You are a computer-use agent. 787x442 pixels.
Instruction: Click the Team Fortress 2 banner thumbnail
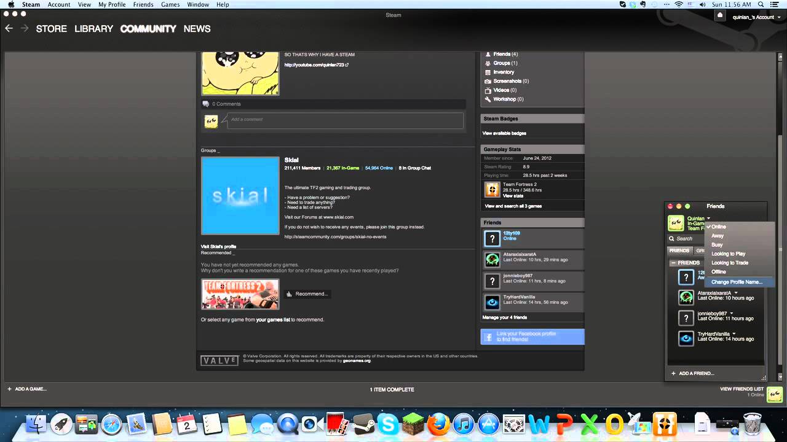240,294
